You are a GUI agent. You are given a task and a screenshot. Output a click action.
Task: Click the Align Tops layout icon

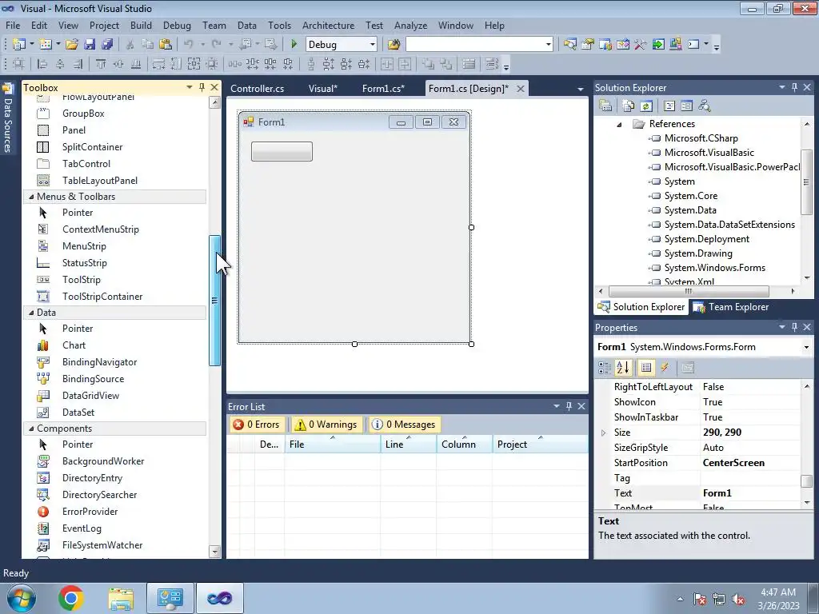(101, 64)
